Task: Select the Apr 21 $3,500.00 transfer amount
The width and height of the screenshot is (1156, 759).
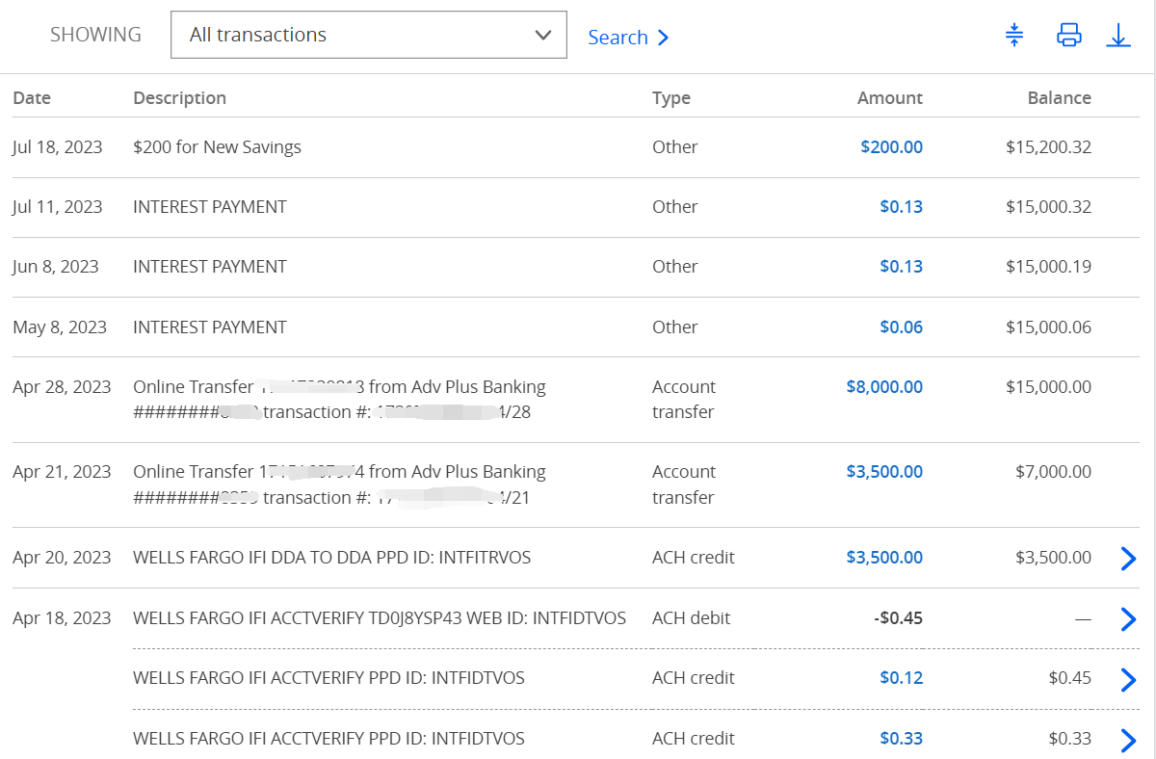Action: tap(883, 472)
